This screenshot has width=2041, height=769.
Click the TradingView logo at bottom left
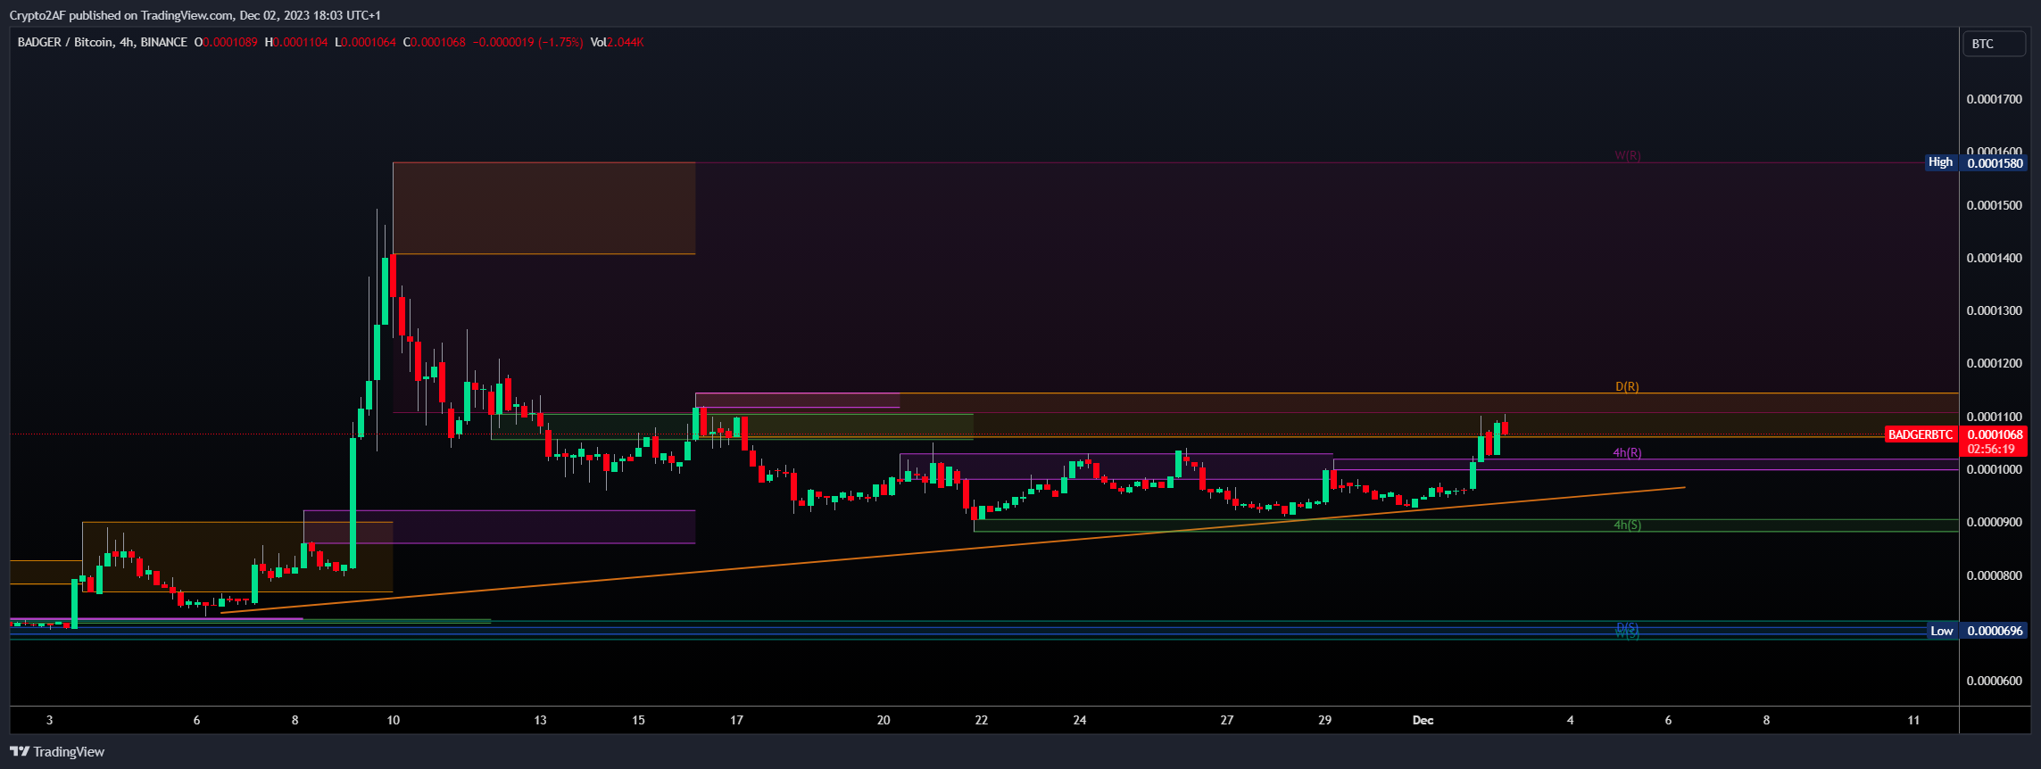[57, 752]
